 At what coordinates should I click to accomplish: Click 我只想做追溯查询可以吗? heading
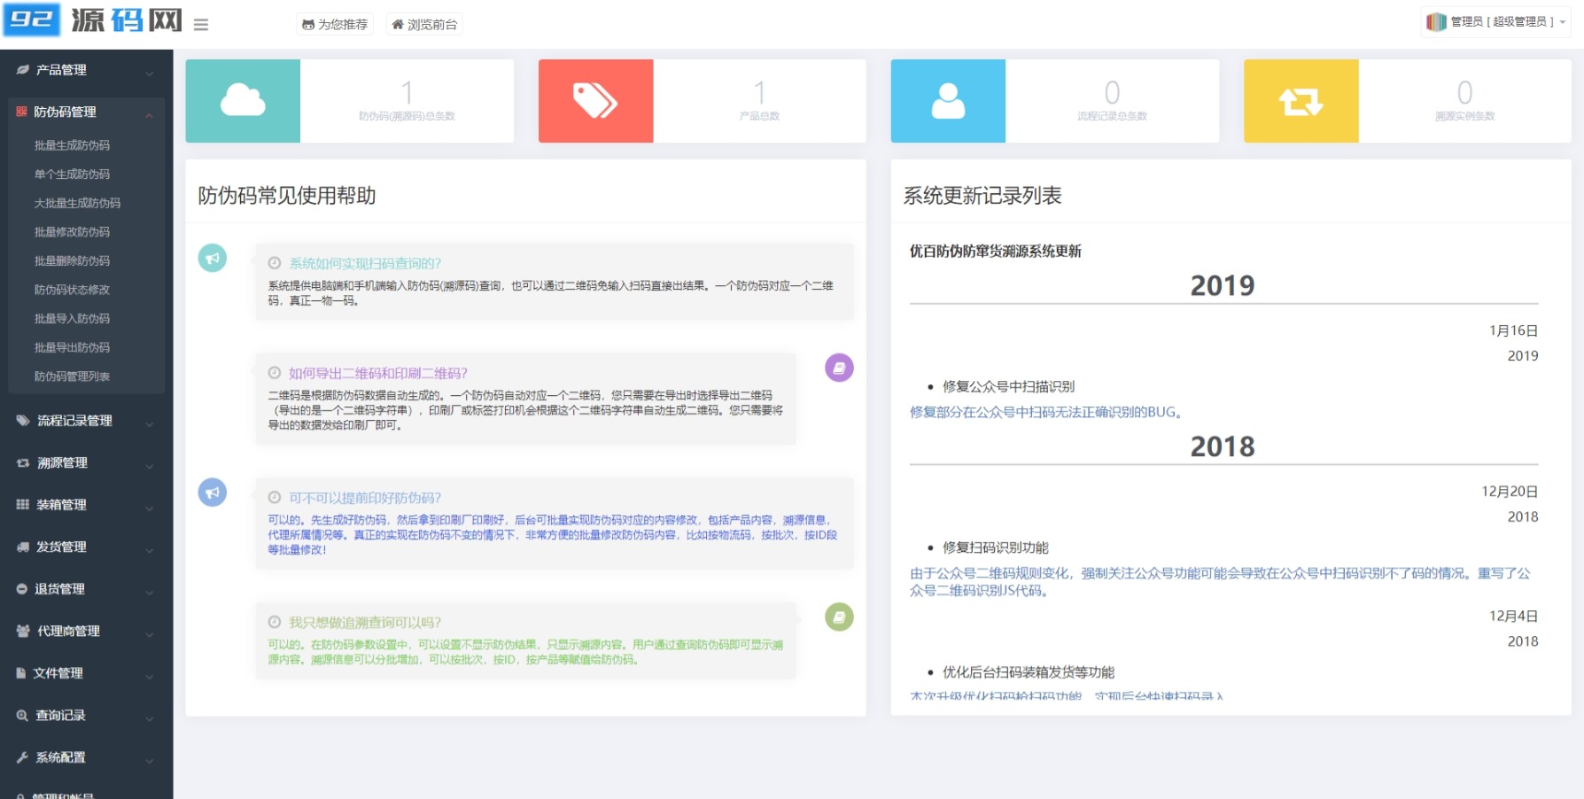point(365,623)
